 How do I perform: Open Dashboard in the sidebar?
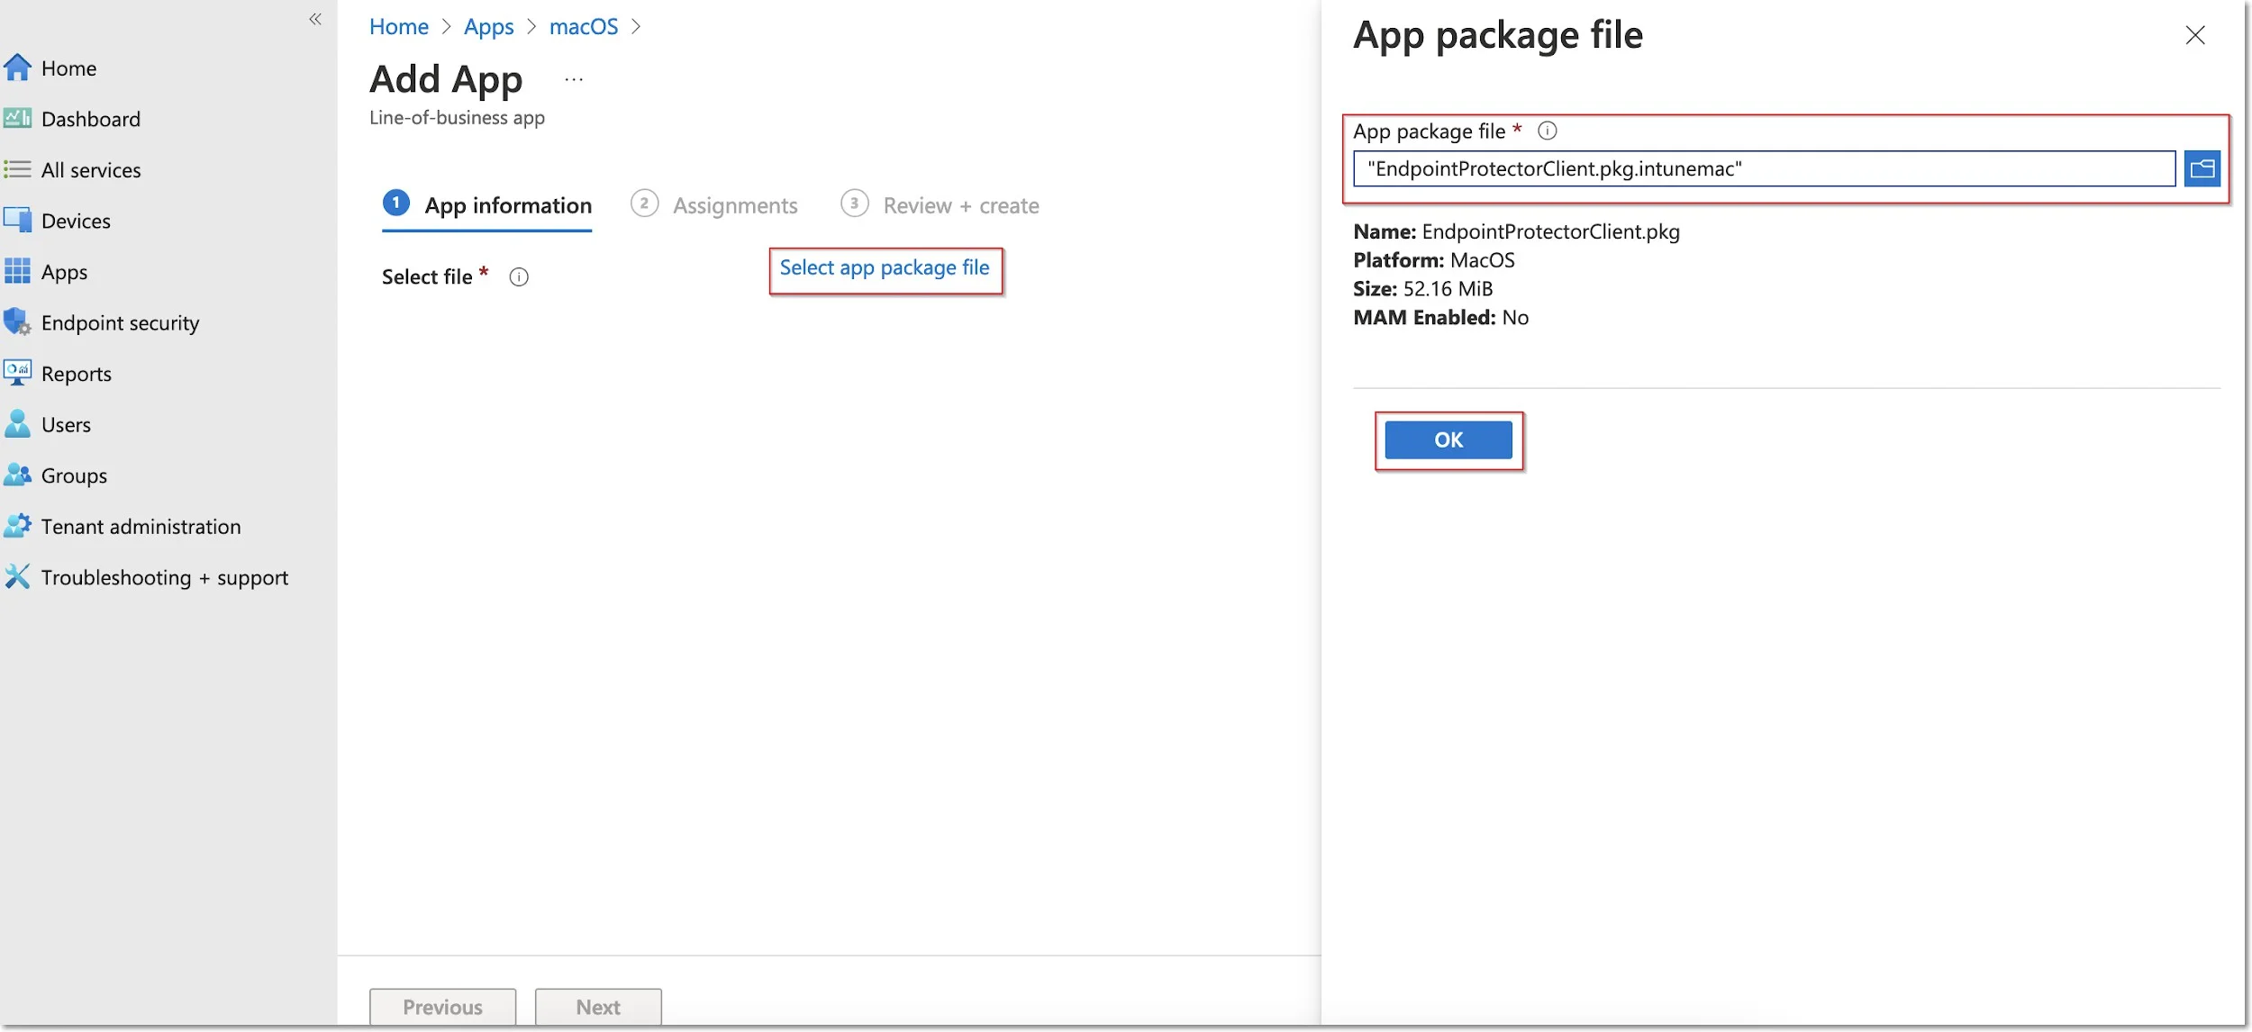(x=90, y=118)
